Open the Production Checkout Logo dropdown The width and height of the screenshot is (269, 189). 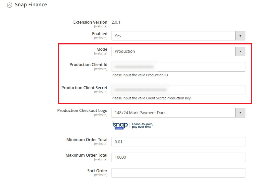(x=178, y=113)
